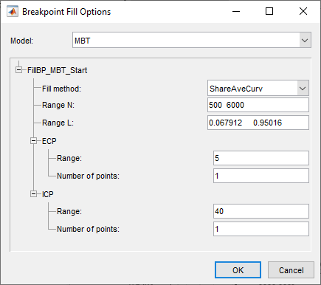Dismiss dialog with Cancel button

point(291,270)
